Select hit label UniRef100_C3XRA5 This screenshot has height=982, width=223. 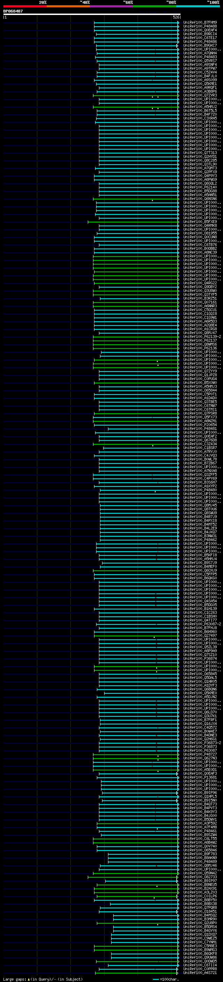200,118
